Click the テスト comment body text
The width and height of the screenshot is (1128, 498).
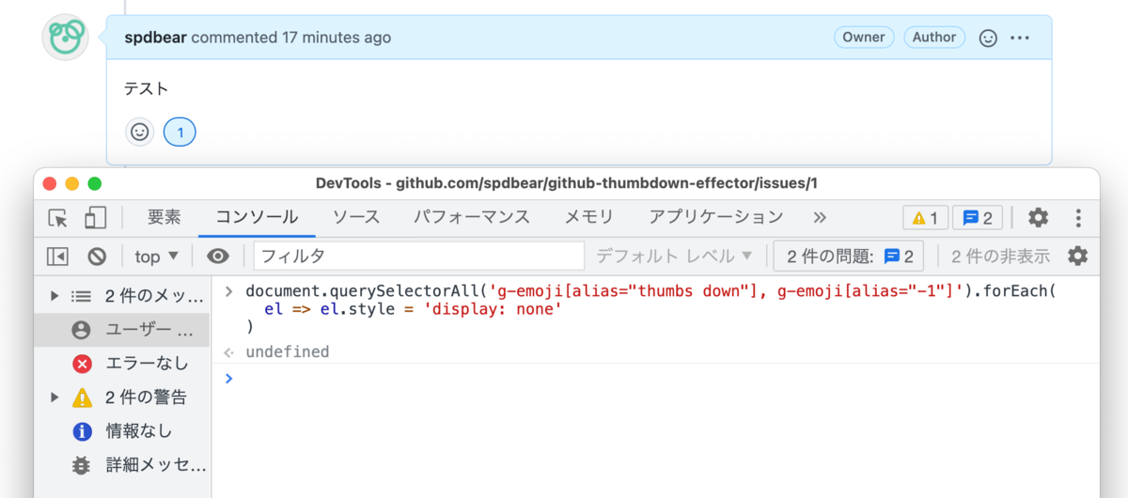pos(147,89)
